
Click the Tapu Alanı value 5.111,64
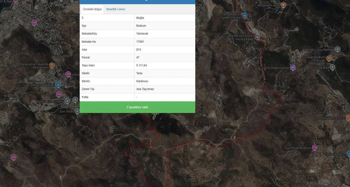click(142, 66)
